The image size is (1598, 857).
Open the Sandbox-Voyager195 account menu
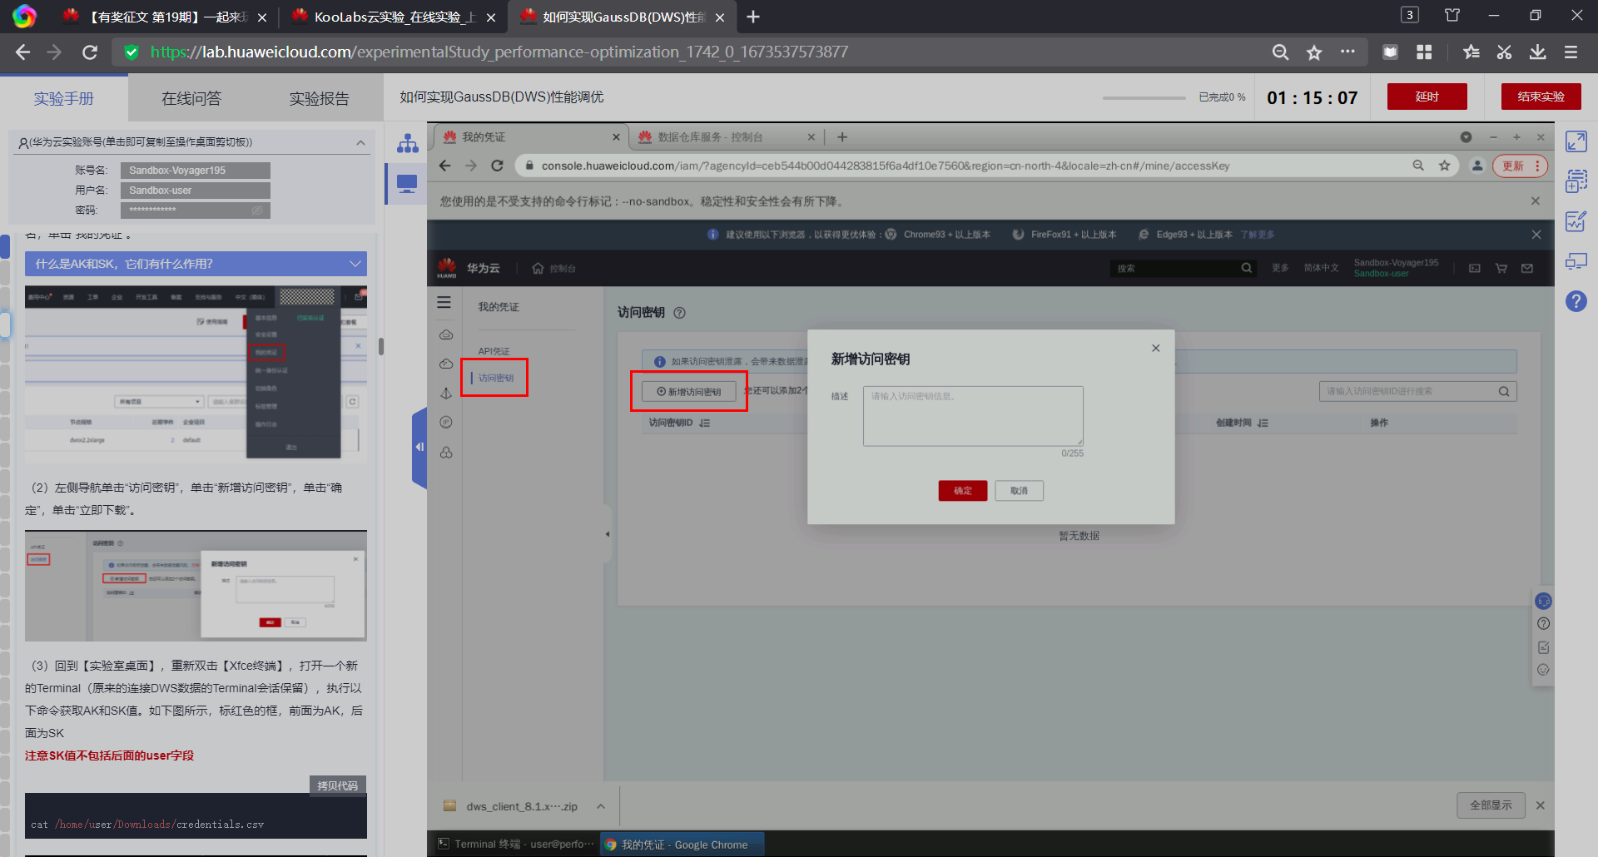tap(1396, 268)
